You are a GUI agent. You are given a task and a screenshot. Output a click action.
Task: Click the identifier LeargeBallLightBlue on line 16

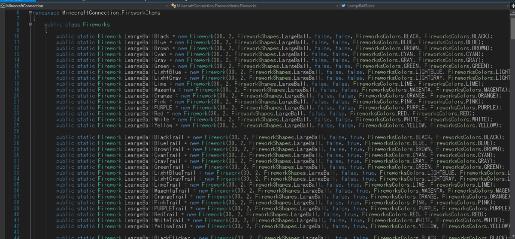[153, 72]
